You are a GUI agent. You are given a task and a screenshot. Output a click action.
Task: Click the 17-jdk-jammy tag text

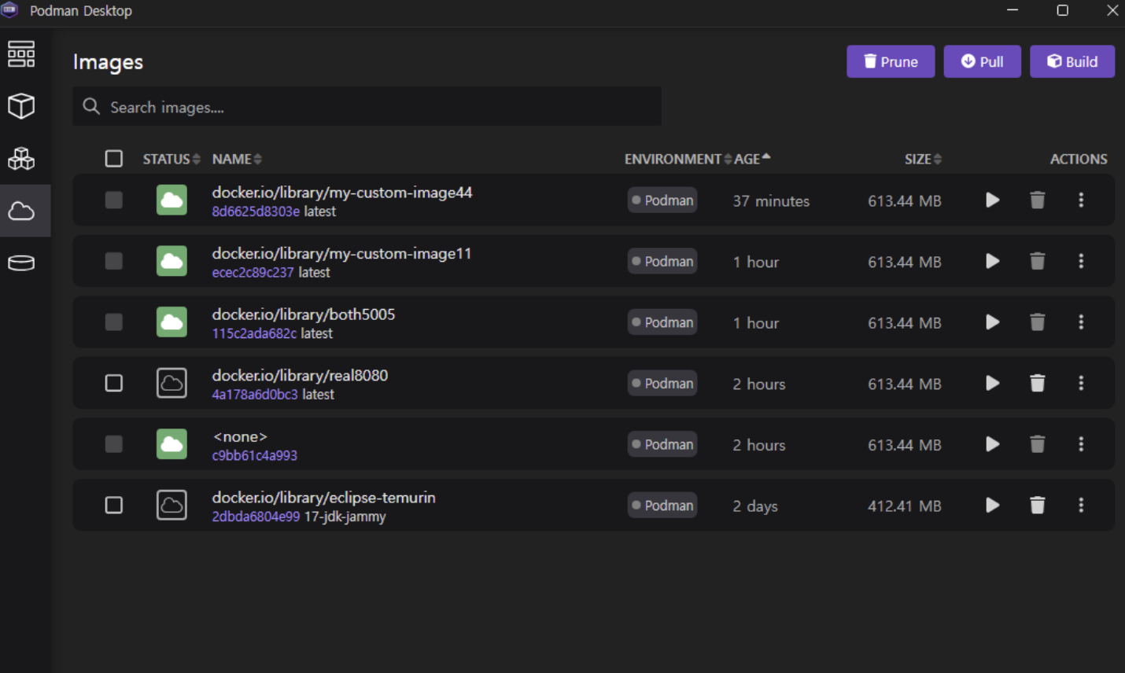pos(345,517)
